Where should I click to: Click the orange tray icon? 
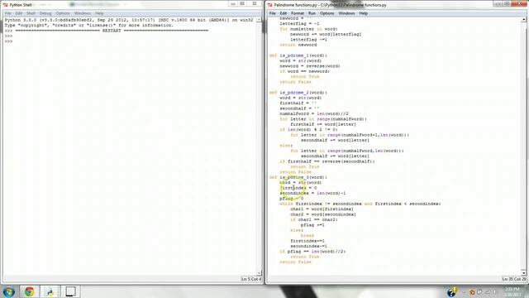pos(472,292)
